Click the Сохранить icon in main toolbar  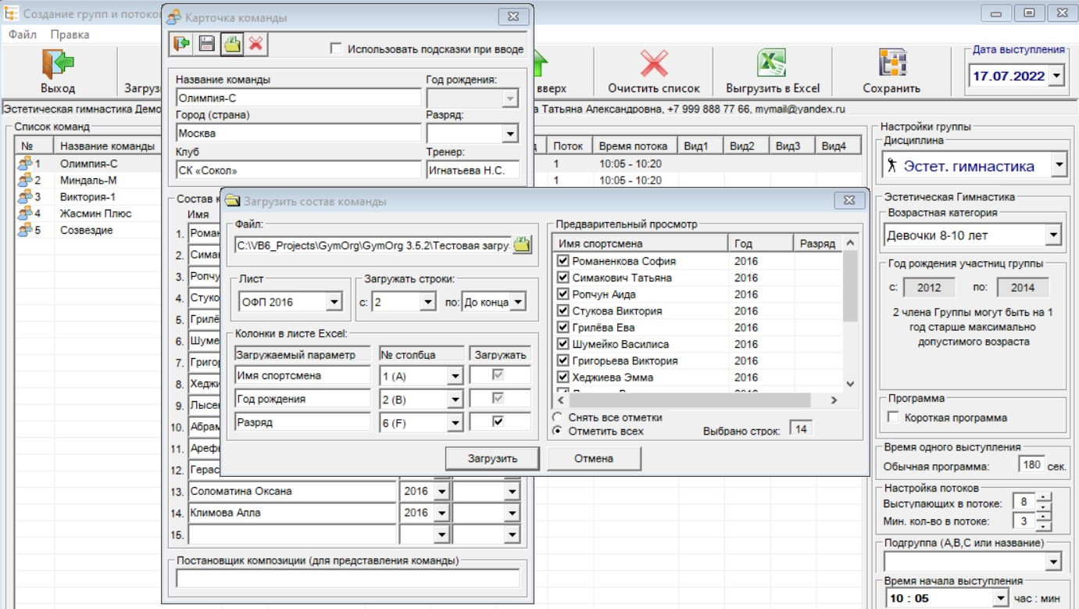coord(891,64)
